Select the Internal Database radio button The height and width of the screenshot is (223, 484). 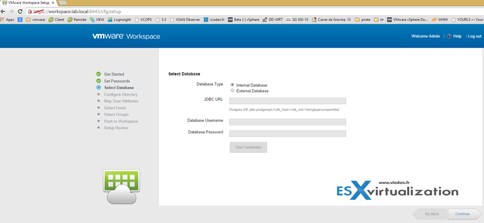pos(232,85)
